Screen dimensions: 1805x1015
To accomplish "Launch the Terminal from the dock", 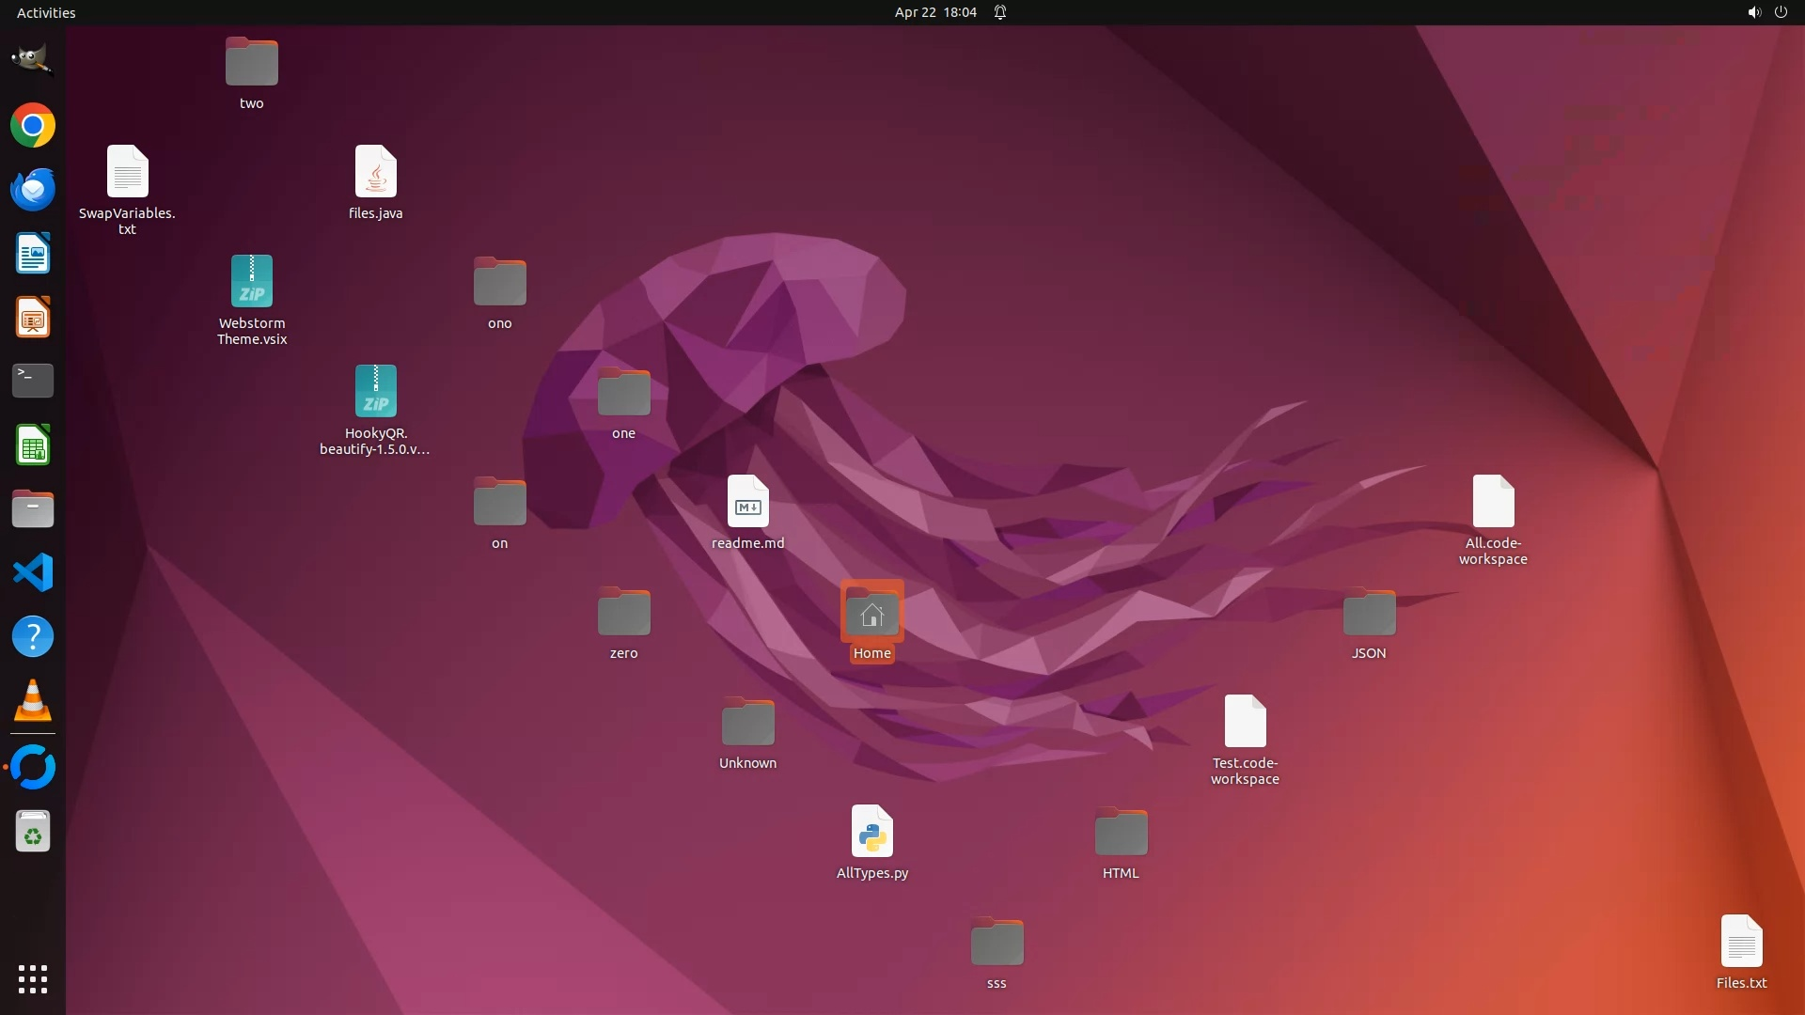I will pos(33,381).
